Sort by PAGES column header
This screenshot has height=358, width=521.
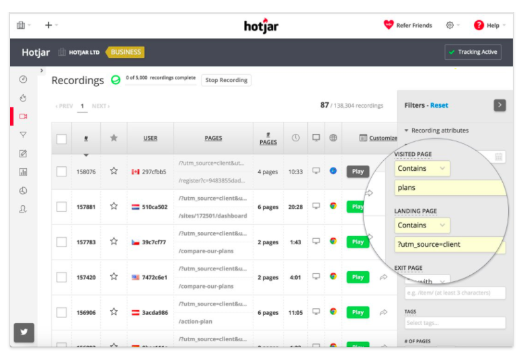pyautogui.click(x=213, y=138)
